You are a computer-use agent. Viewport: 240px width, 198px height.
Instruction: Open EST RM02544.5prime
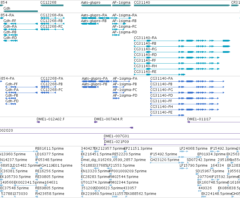click(124, 177)
